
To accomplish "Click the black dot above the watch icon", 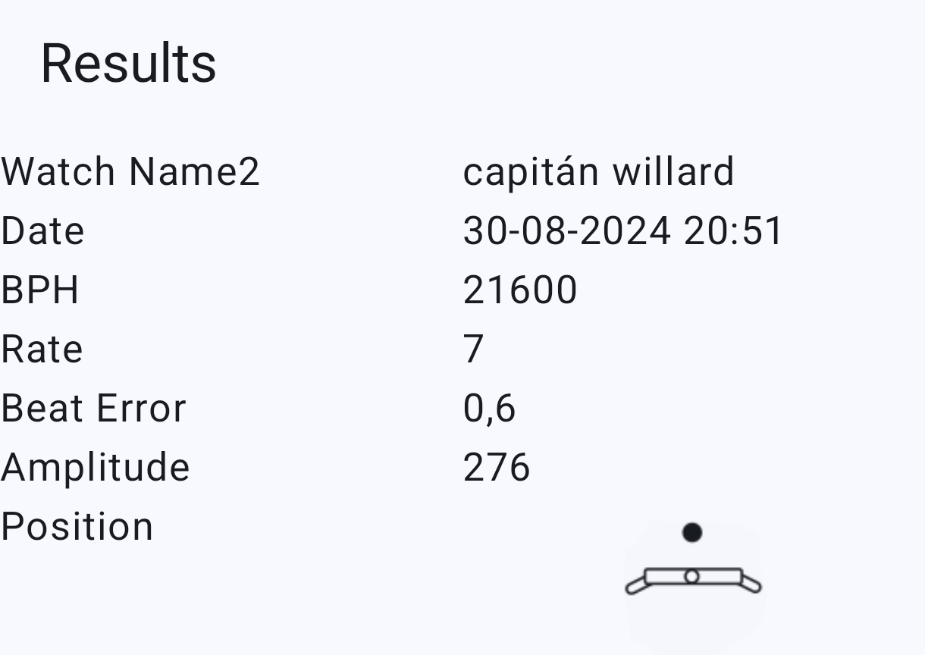I will 691,533.
